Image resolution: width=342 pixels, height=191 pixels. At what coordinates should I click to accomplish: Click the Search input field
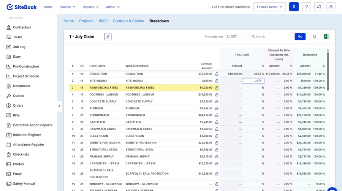274,37
